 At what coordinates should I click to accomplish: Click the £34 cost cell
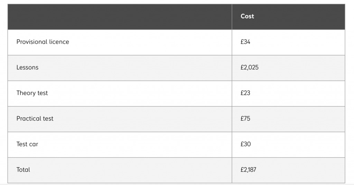tap(245, 42)
